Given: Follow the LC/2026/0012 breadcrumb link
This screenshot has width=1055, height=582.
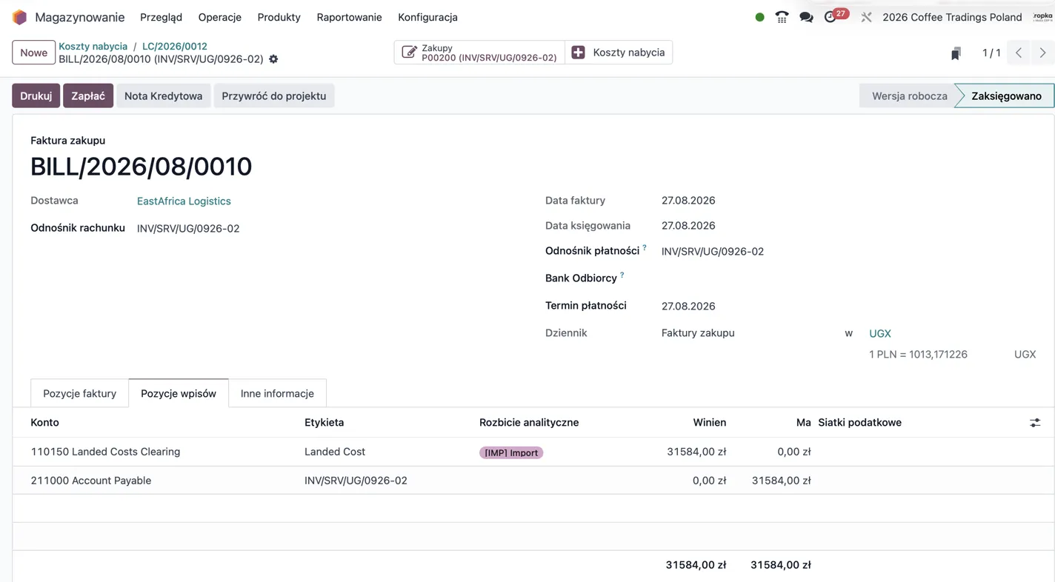Looking at the screenshot, I should 175,46.
